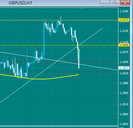Screen dimensions: 133x128
Task: Minimize the GBPUSD,H1 chart window
Action: point(105,3)
